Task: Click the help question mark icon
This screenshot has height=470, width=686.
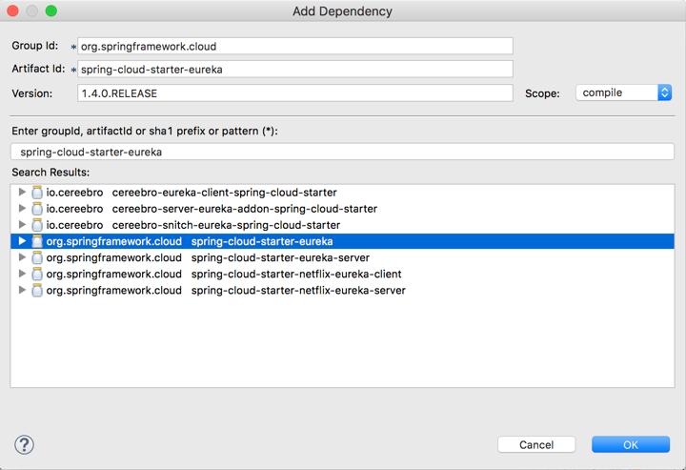Action: [25, 444]
